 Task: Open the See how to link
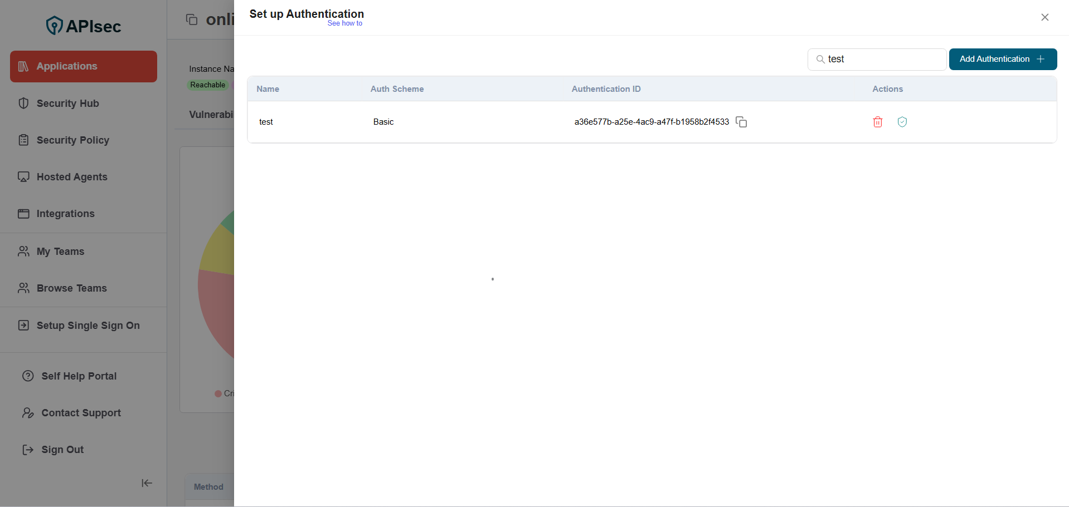(x=344, y=23)
